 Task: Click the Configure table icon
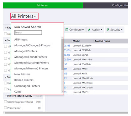(x=67, y=30)
